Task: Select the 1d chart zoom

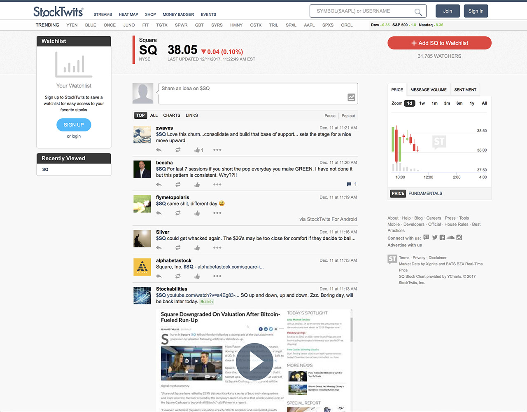Action: [409, 103]
